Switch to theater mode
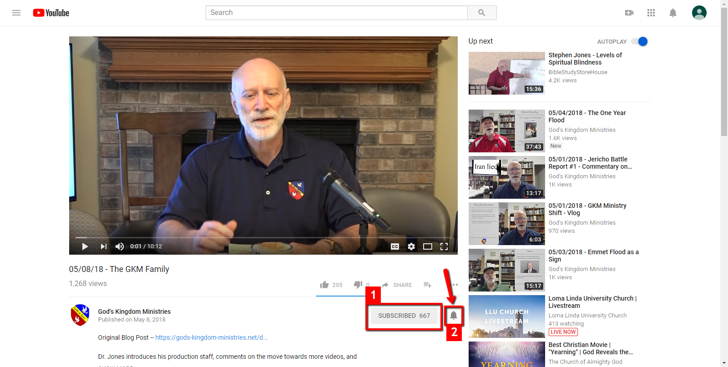 pyautogui.click(x=428, y=246)
